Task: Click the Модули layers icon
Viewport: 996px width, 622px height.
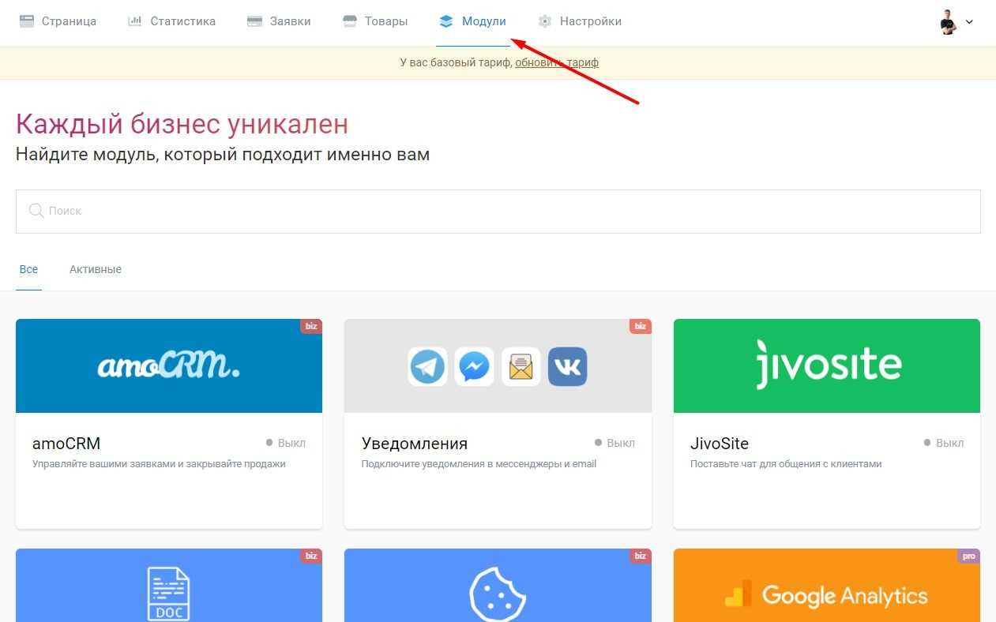Action: point(447,21)
